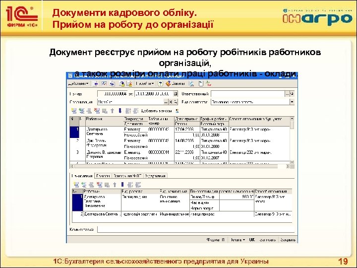Click the Организация input field
Screen dimensions: 357x268
[x=130, y=102]
